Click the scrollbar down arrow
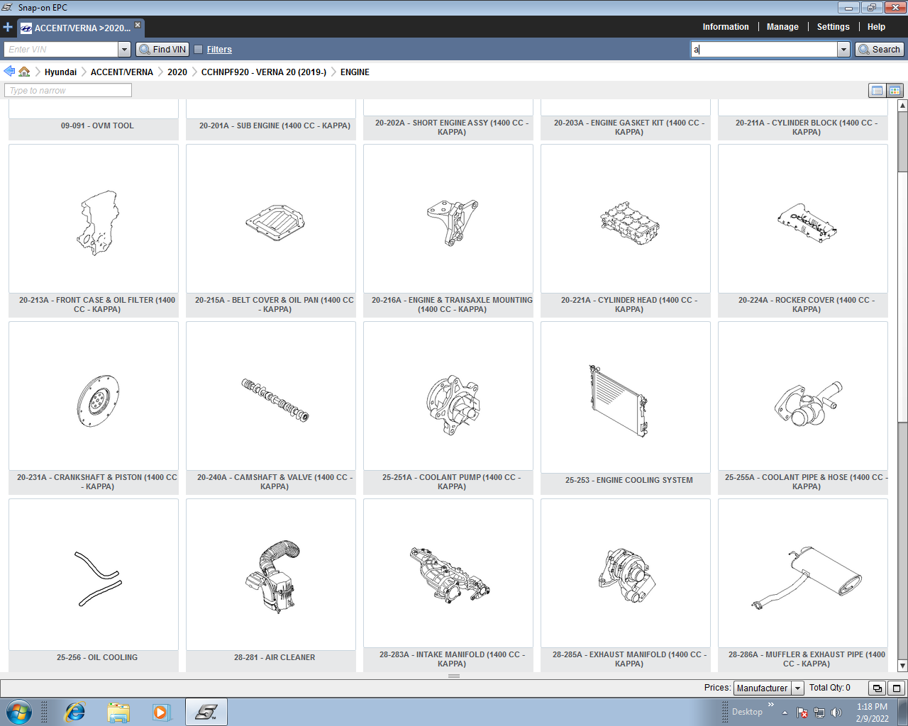 [902, 666]
